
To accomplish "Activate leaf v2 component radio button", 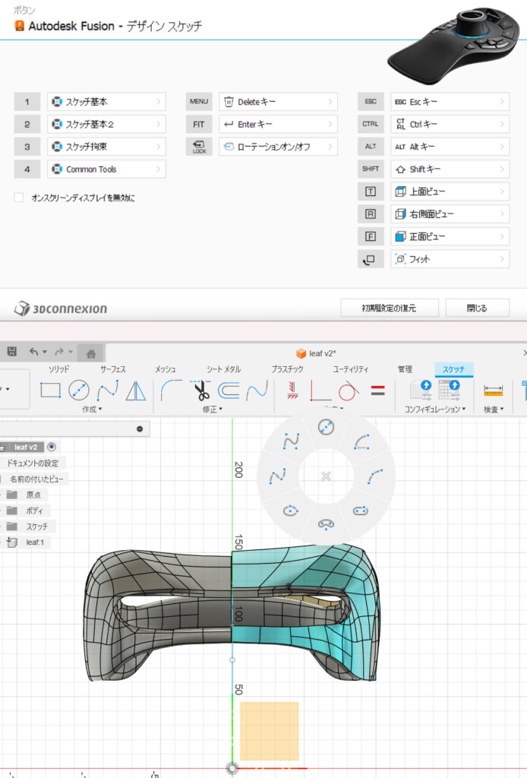I will pyautogui.click(x=52, y=447).
